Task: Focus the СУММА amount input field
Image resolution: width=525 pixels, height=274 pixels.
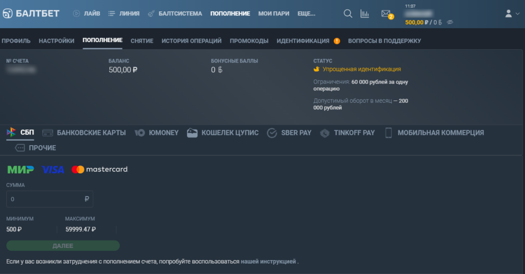Action: pyautogui.click(x=50, y=199)
